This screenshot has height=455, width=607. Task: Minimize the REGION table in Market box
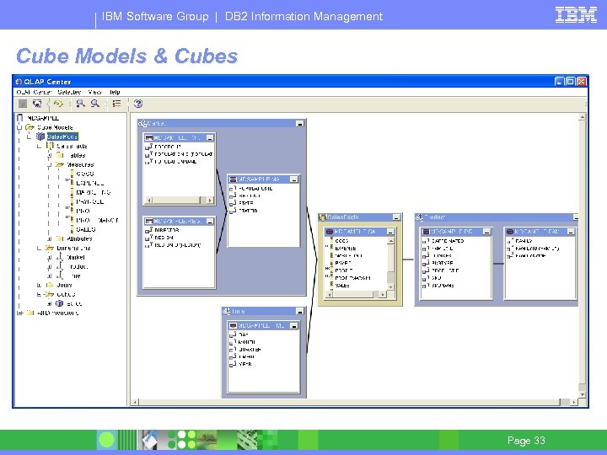click(x=210, y=222)
